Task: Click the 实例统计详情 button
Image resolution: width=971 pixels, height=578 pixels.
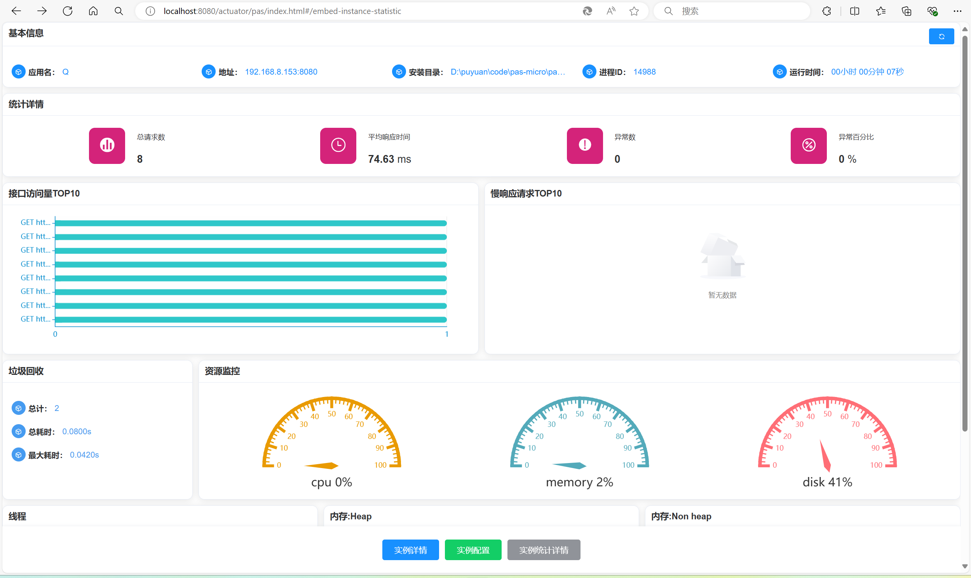Action: (543, 550)
